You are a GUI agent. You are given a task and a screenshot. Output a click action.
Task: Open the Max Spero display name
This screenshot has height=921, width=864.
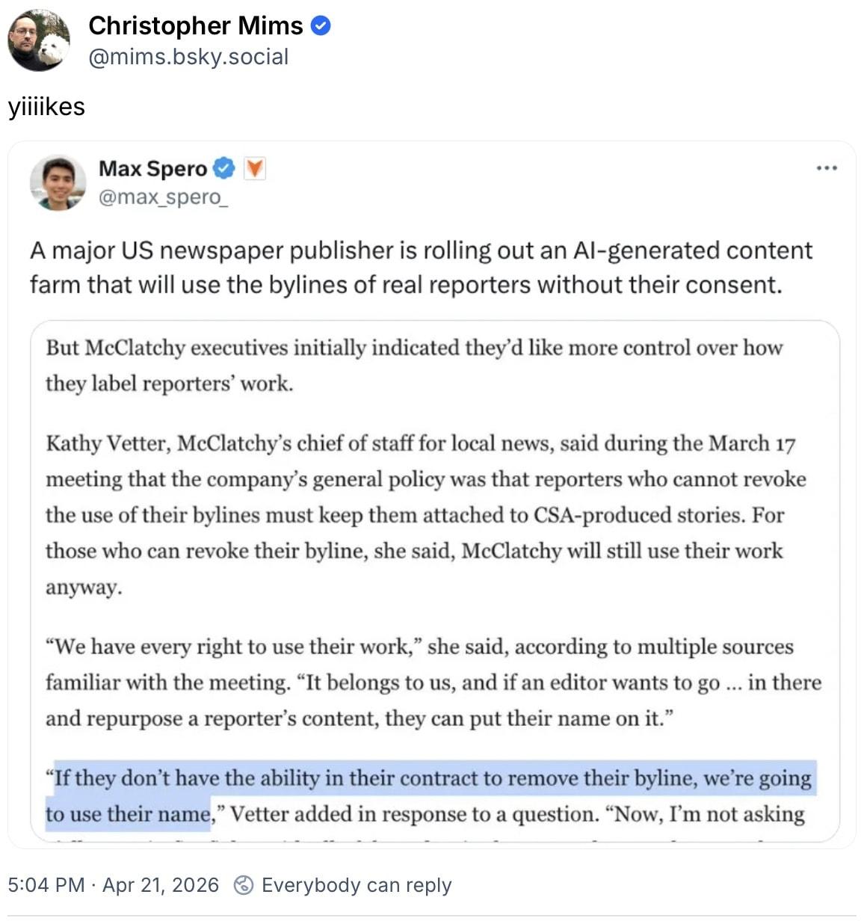click(152, 169)
